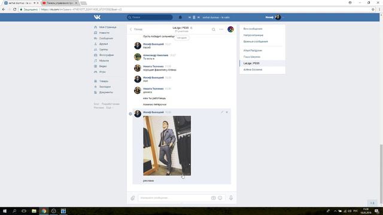
Task: Open the Windows Start menu
Action: 4,211
